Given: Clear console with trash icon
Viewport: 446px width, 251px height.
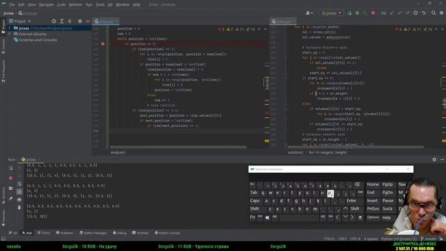Looking at the screenshot, I should [x=20, y=208].
